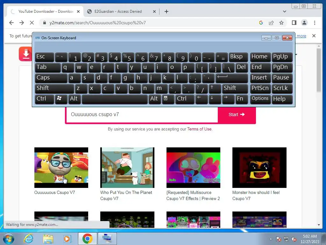Viewport: 326px width, 245px height.
Task: Open the Ouuuuuous Csupo V7 thumbnail
Action: coord(61,167)
